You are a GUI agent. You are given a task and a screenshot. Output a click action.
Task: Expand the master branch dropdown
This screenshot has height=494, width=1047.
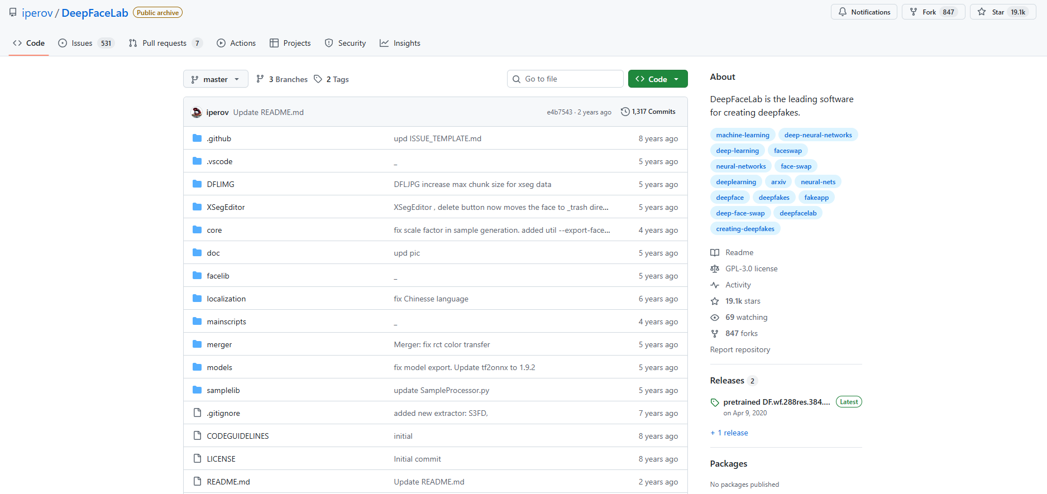click(215, 79)
